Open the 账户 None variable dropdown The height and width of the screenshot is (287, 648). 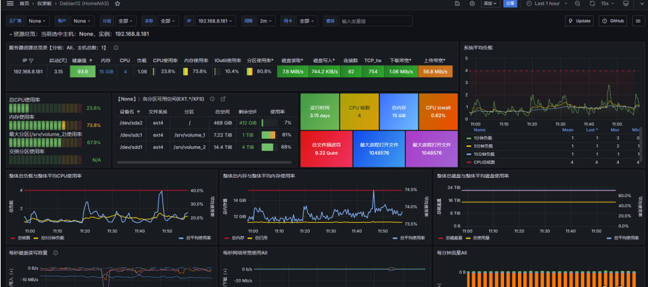83,21
